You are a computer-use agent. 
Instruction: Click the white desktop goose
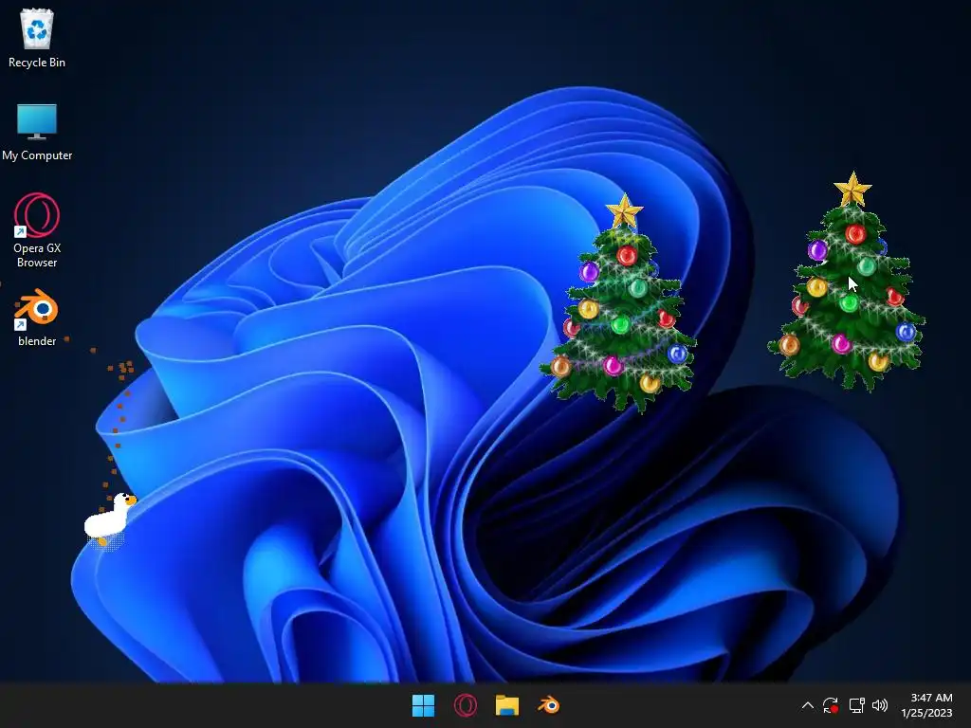[110, 519]
